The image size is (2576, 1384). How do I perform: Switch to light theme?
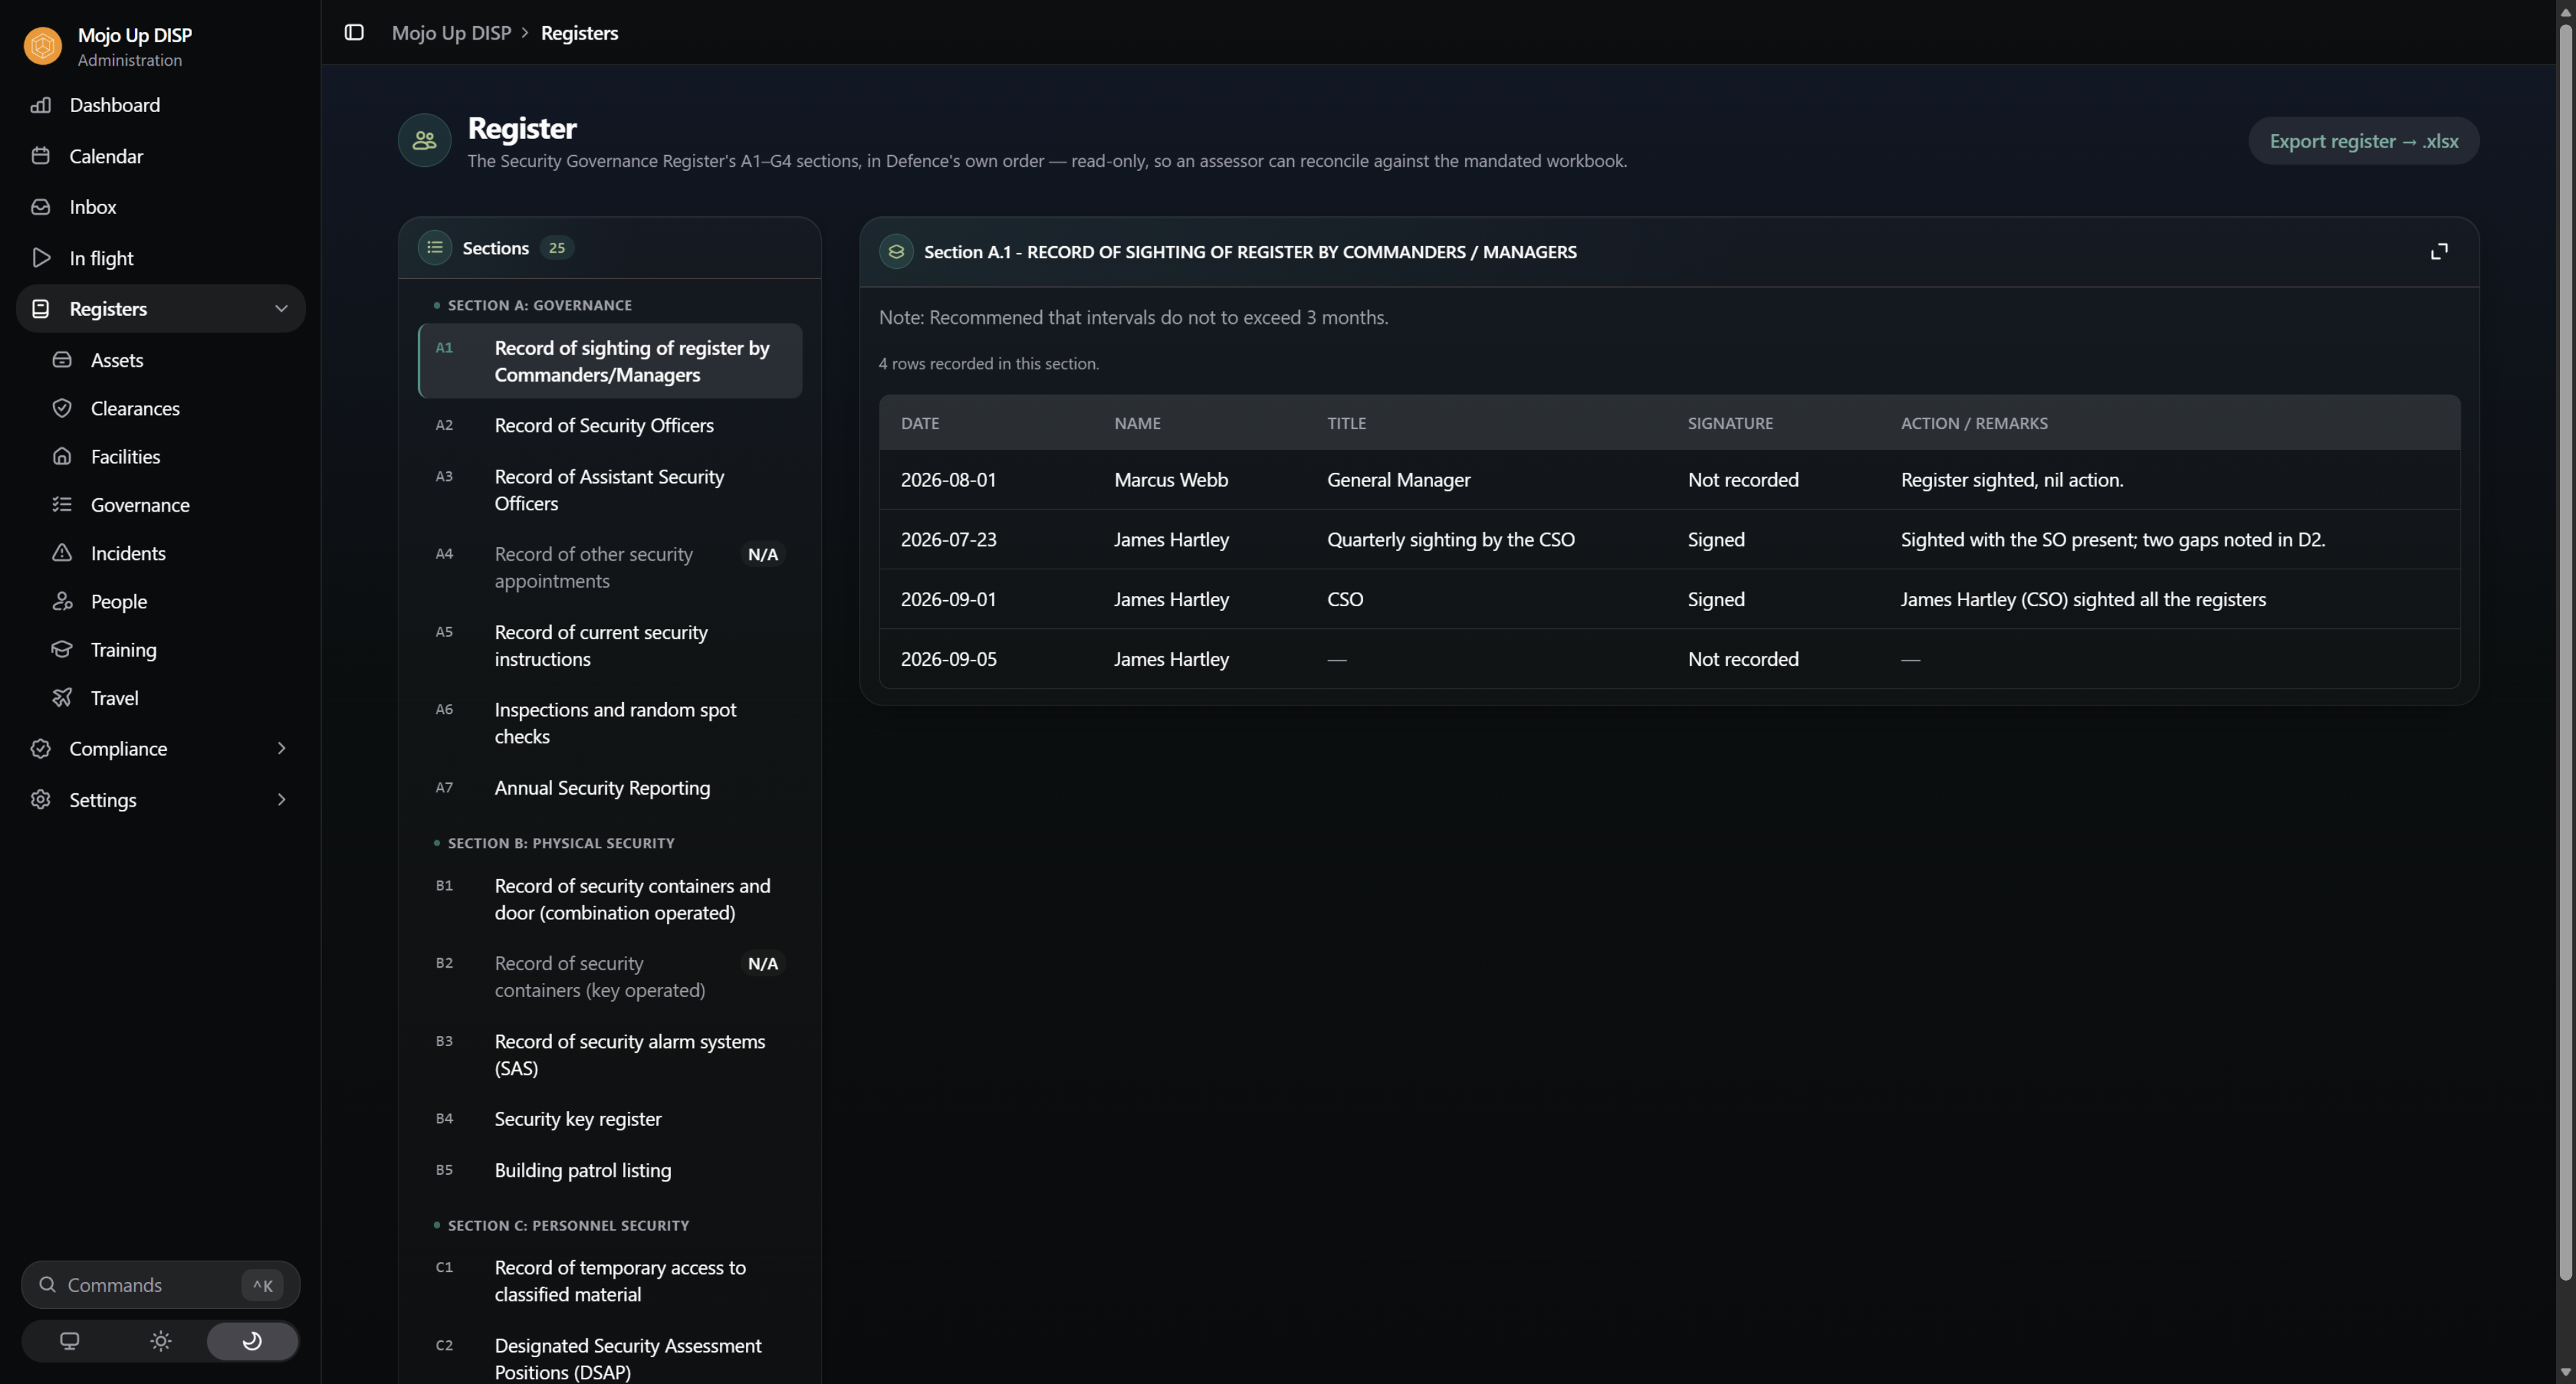[x=160, y=1341]
